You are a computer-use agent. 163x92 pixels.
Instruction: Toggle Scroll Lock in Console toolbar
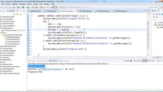coord(138,61)
